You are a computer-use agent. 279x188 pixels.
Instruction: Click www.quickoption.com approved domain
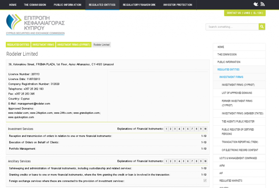coord(21,117)
